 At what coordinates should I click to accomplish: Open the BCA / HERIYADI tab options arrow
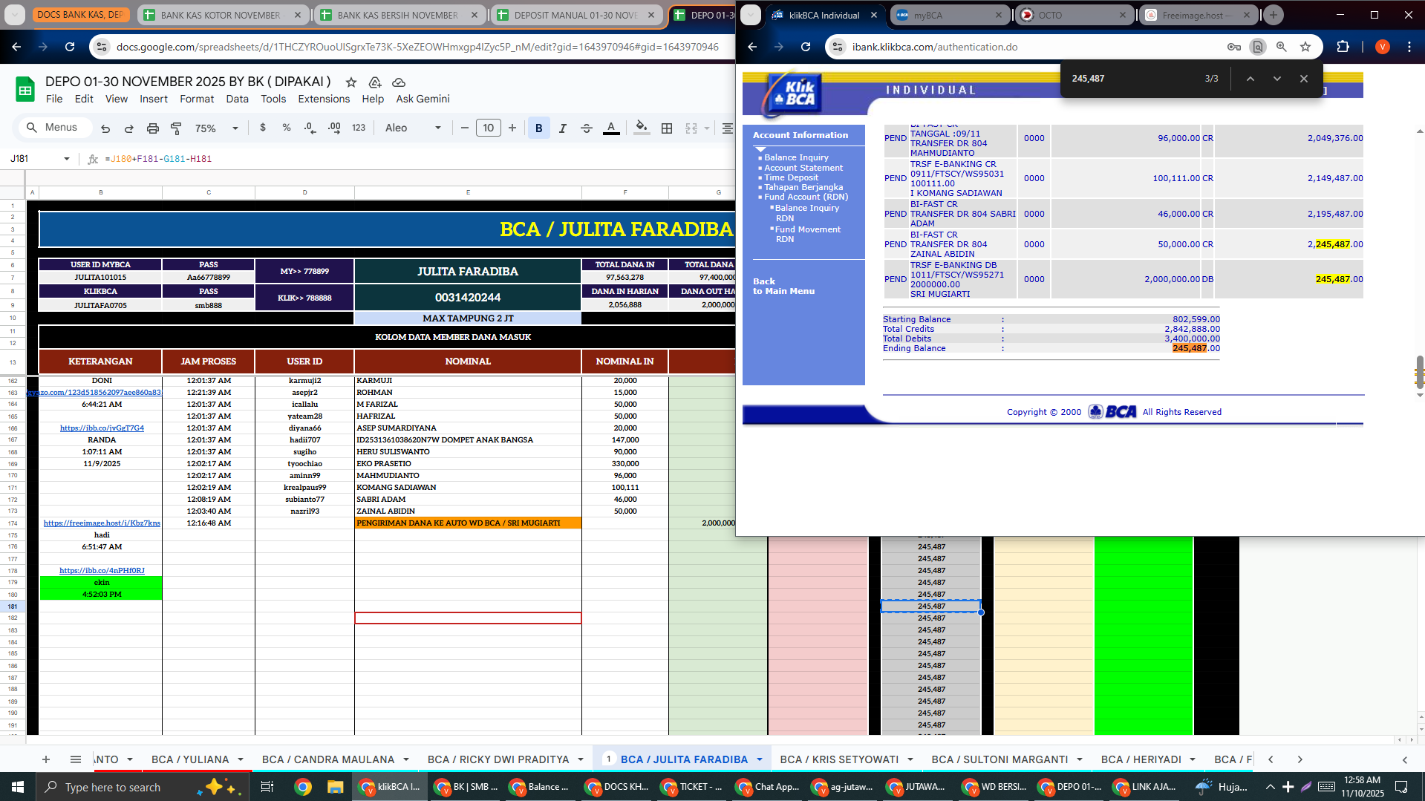coord(1193,759)
